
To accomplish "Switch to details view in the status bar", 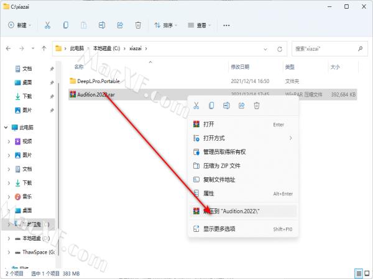I will coord(359,273).
